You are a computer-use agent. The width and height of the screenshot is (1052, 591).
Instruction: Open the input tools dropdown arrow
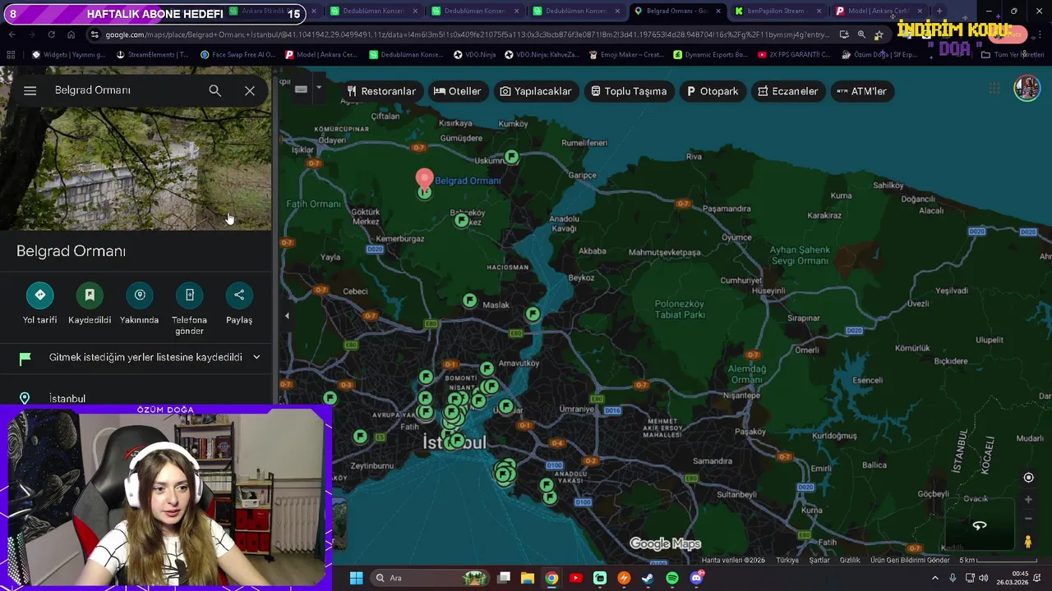[319, 89]
